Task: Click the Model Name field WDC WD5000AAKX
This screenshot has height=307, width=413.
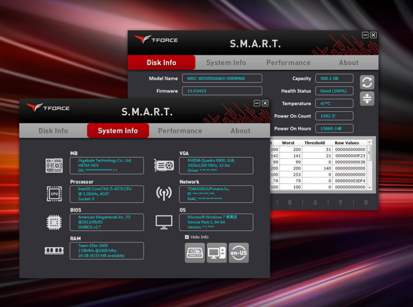Action: click(x=222, y=78)
